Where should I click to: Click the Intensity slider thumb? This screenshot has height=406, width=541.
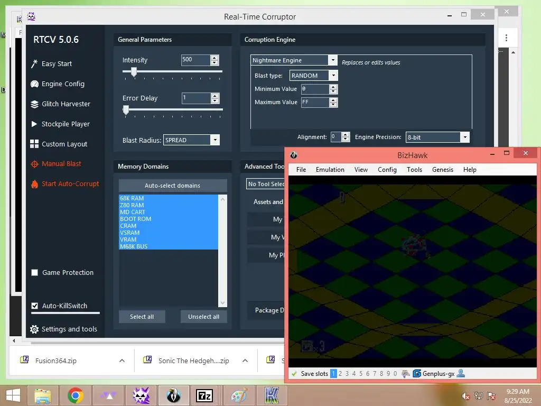[x=134, y=72]
